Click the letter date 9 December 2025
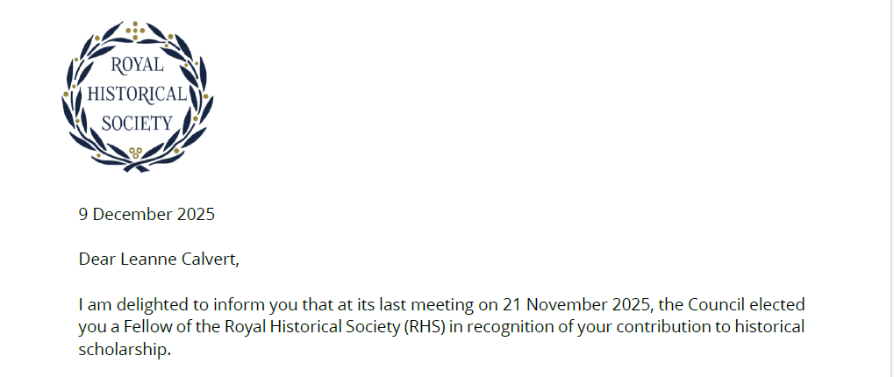 (x=147, y=213)
